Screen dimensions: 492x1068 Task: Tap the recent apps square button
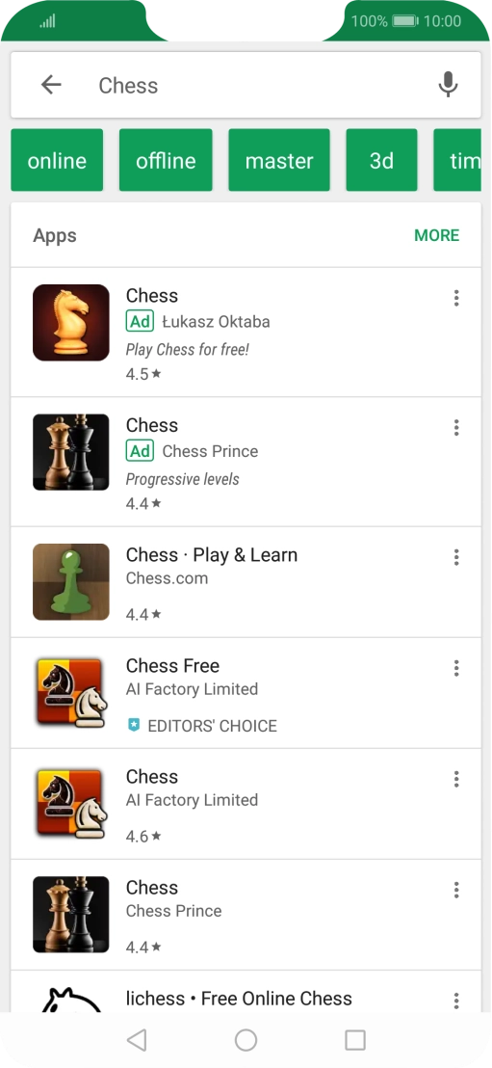355,1040
